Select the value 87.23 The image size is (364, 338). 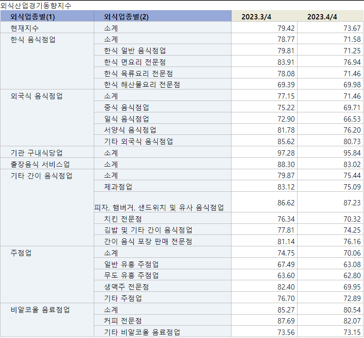[x=352, y=203]
